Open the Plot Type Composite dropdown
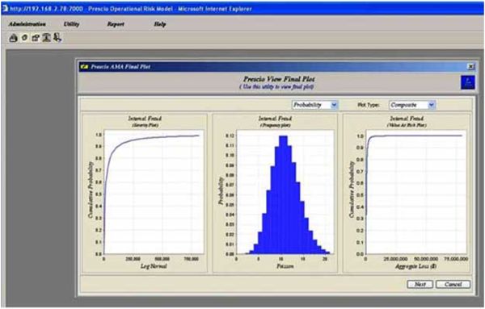Image resolution: width=485 pixels, height=309 pixels. 412,105
